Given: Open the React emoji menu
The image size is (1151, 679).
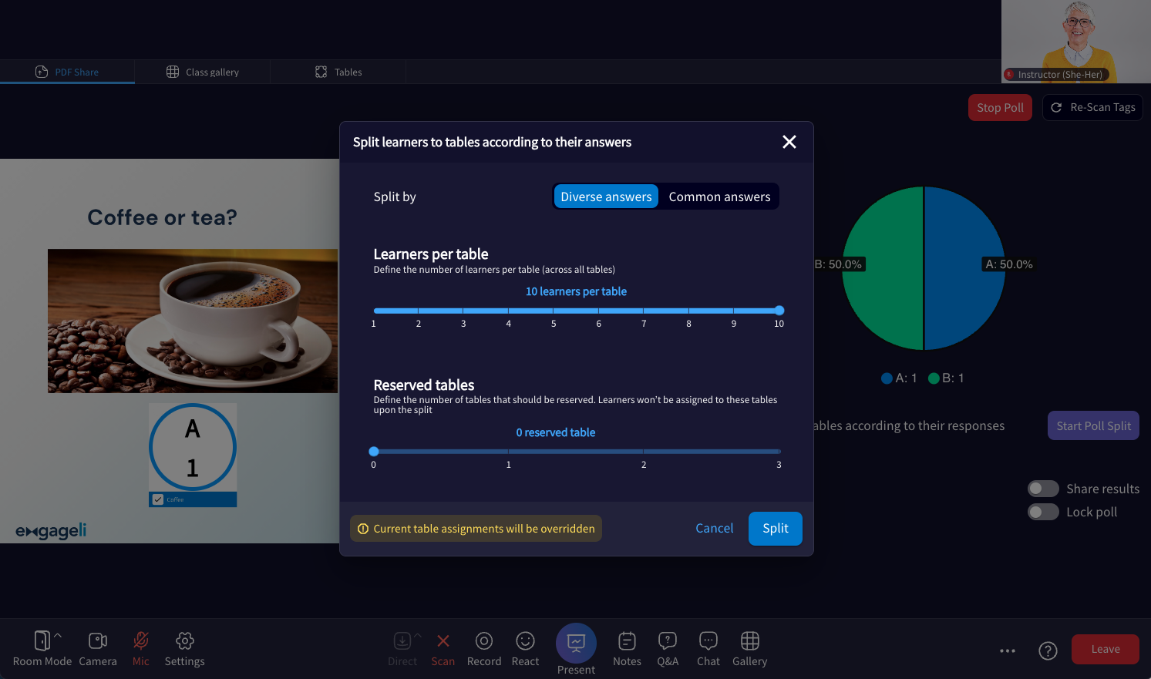Looking at the screenshot, I should pos(525,641).
